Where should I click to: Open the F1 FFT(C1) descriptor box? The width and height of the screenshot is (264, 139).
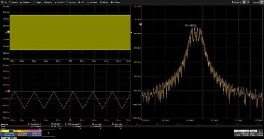[21, 133]
